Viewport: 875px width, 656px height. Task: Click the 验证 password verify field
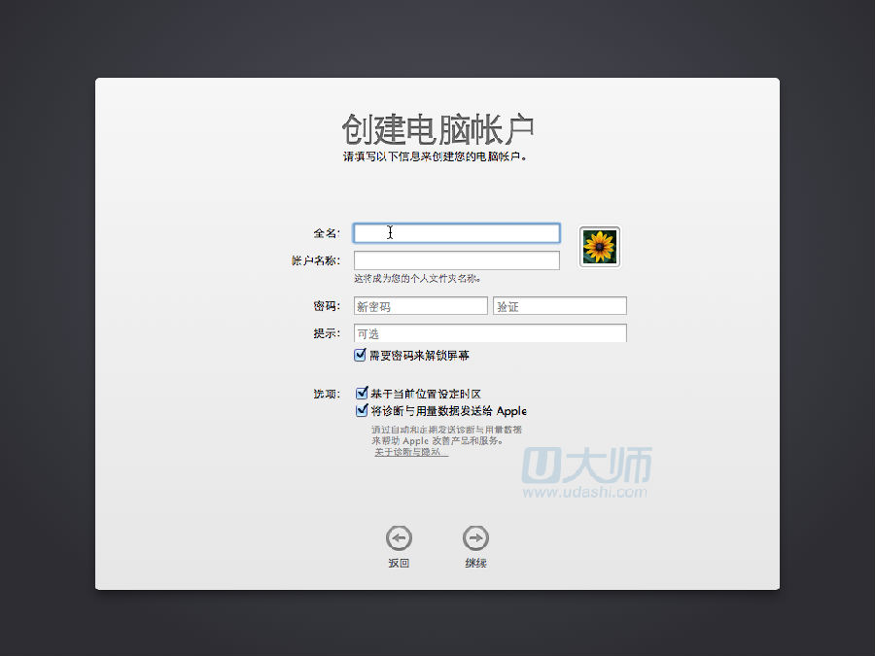(x=559, y=306)
